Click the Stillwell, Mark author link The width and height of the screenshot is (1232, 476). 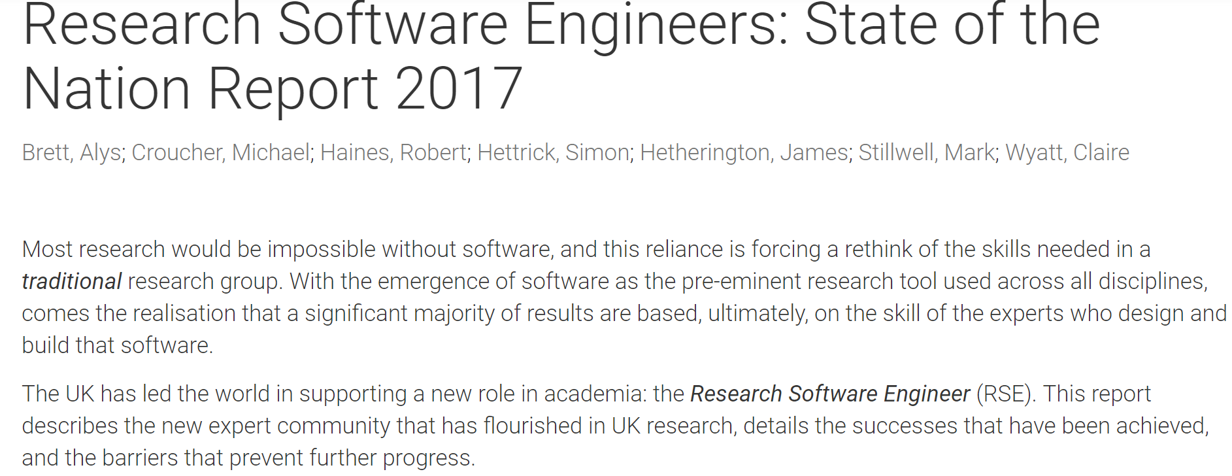coord(926,152)
